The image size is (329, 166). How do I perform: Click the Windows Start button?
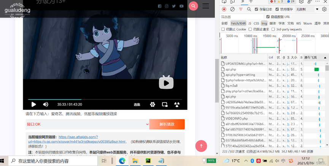tap(2, 161)
